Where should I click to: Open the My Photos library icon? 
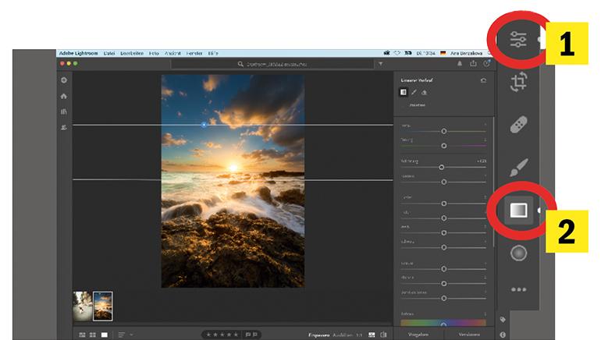click(x=64, y=112)
